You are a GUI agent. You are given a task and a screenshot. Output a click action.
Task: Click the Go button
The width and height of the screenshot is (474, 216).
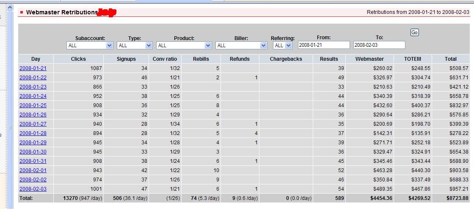pyautogui.click(x=414, y=32)
